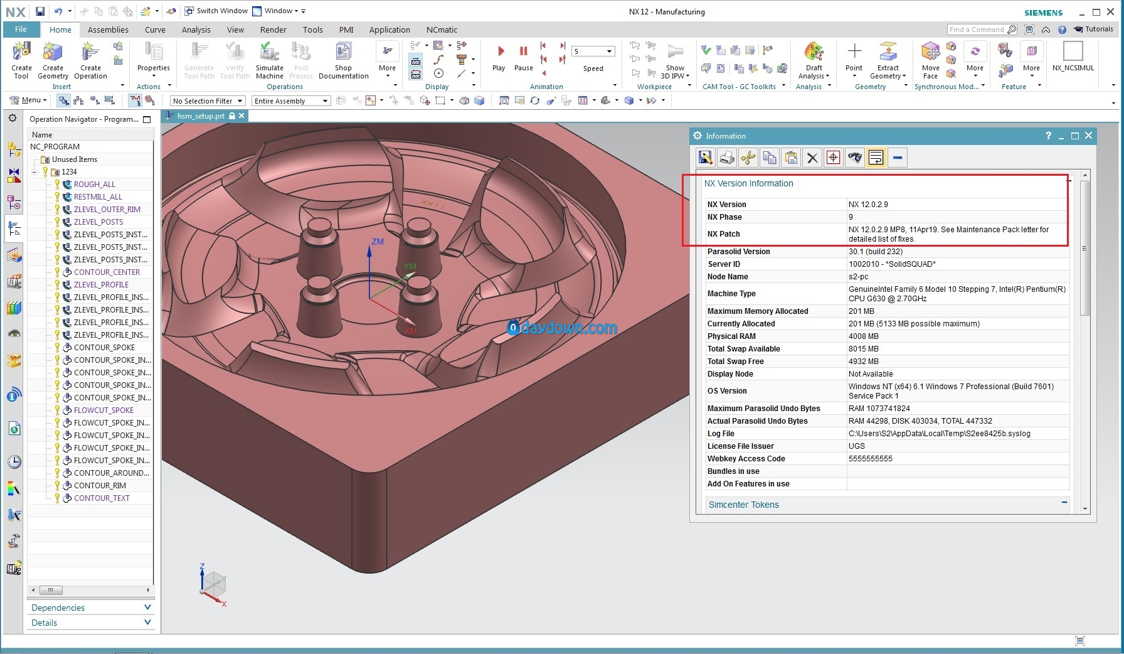The width and height of the screenshot is (1124, 654).
Task: Expand the Details panel
Action: coord(147,622)
